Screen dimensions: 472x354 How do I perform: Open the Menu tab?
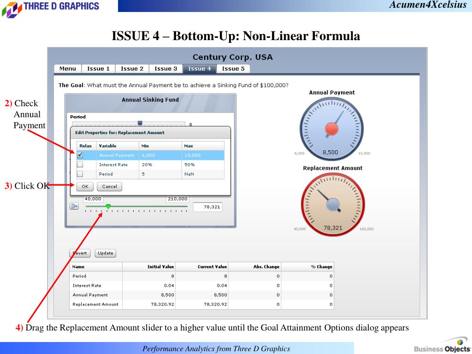[x=68, y=69]
